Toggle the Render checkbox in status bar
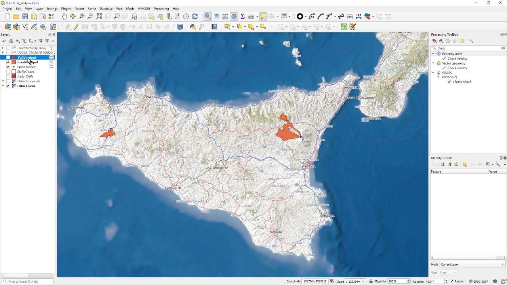Image resolution: width=507 pixels, height=285 pixels. 452,281
